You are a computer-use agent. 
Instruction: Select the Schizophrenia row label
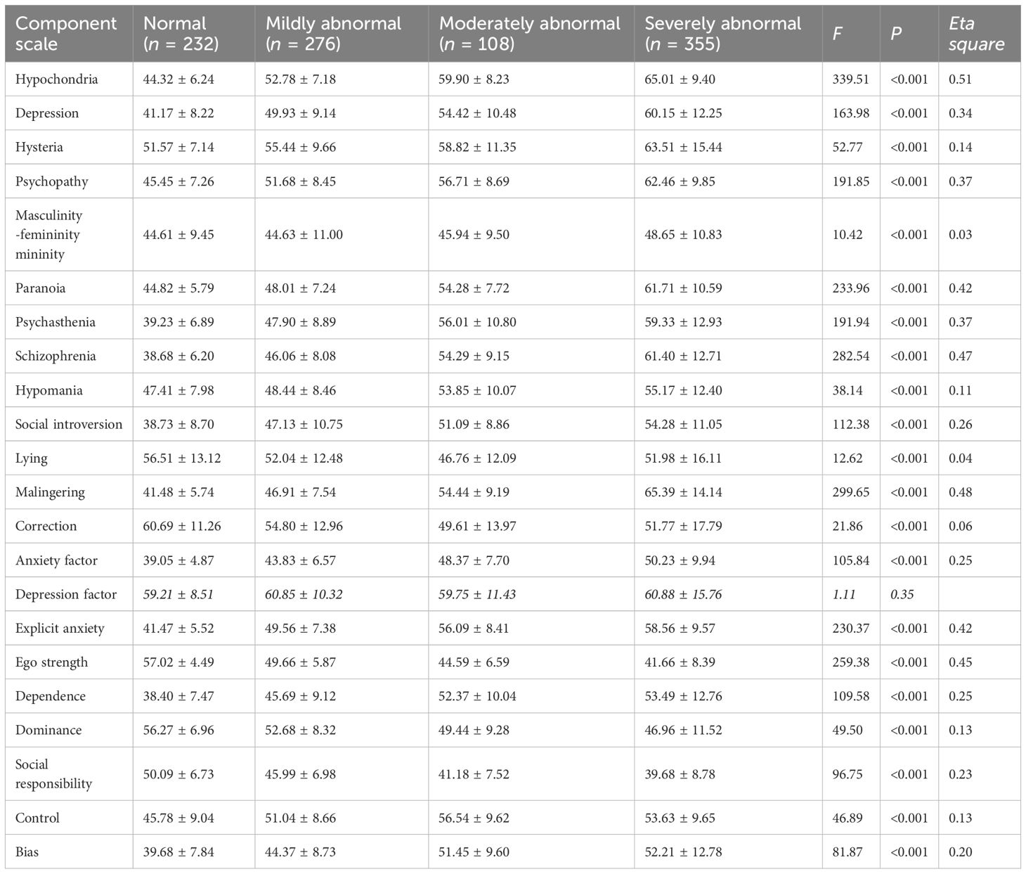point(56,356)
